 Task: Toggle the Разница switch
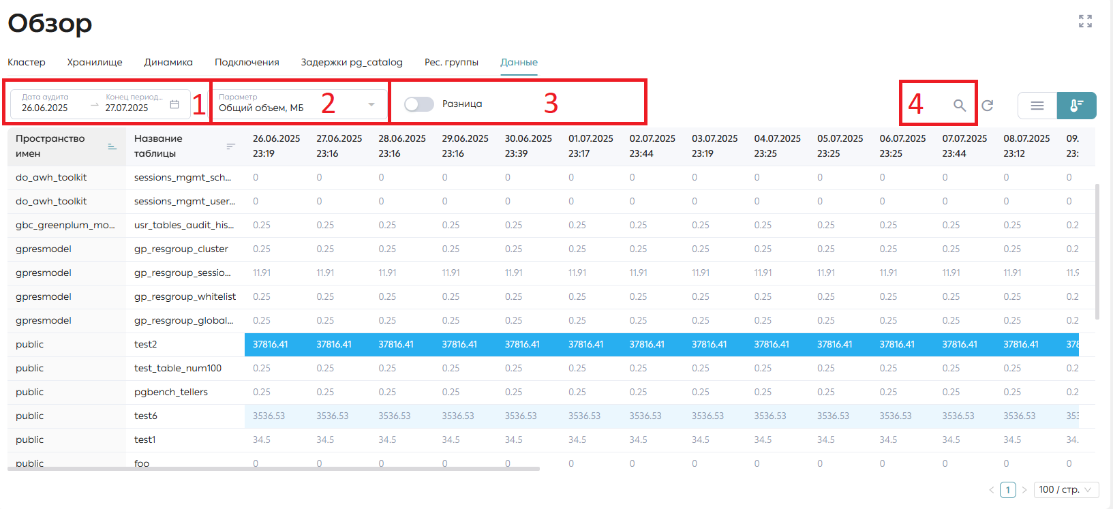[x=418, y=104]
